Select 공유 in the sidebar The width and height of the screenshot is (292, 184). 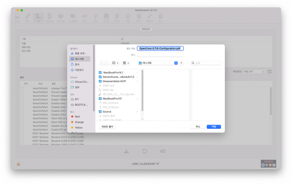tap(79, 87)
